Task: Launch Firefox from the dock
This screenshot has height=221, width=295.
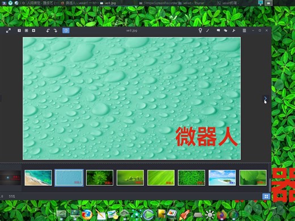Action: [222, 215]
